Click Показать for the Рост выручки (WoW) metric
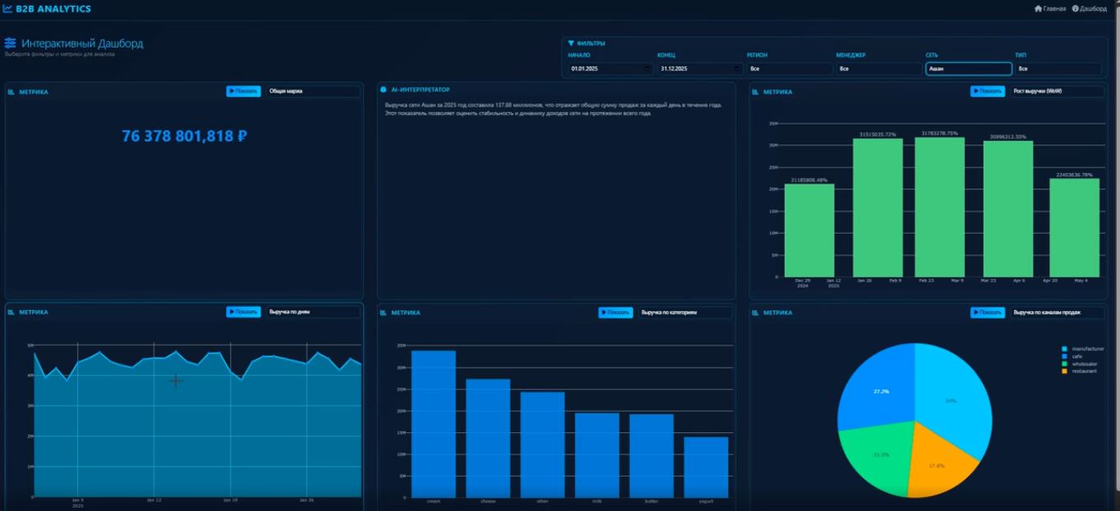The image size is (1120, 511). pos(988,92)
